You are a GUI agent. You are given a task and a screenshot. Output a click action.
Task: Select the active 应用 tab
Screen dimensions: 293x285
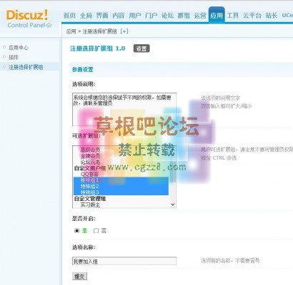217,15
